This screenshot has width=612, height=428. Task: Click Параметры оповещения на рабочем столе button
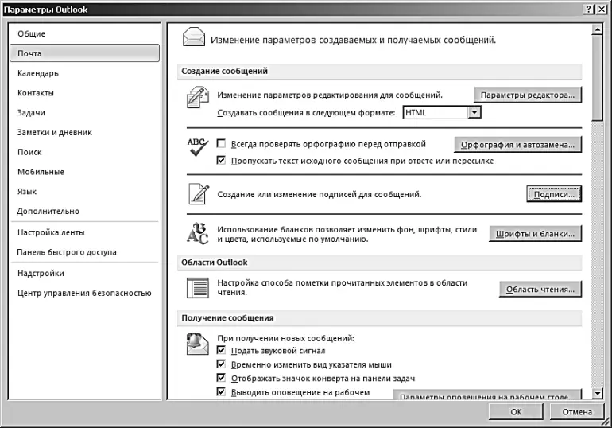(487, 395)
